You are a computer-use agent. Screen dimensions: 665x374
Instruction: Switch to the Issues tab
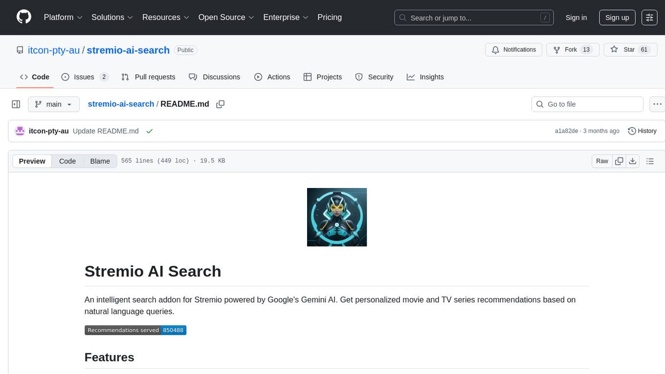85,77
